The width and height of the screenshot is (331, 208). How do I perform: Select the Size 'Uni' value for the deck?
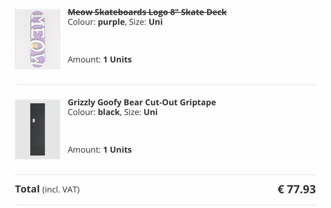coord(156,22)
